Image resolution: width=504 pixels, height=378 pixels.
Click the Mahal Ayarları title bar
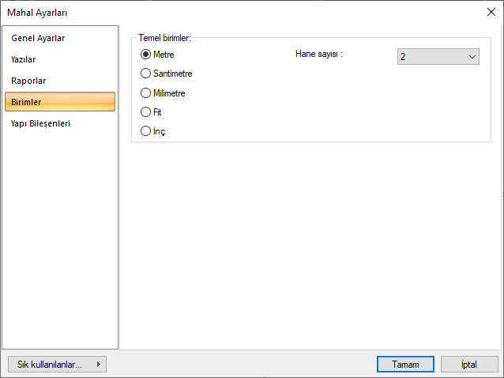[237, 12]
